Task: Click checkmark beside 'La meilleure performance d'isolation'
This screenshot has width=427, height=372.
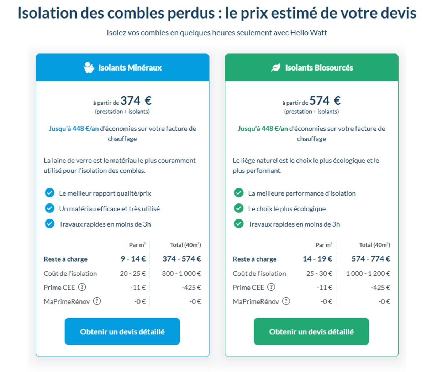Action: tap(239, 193)
